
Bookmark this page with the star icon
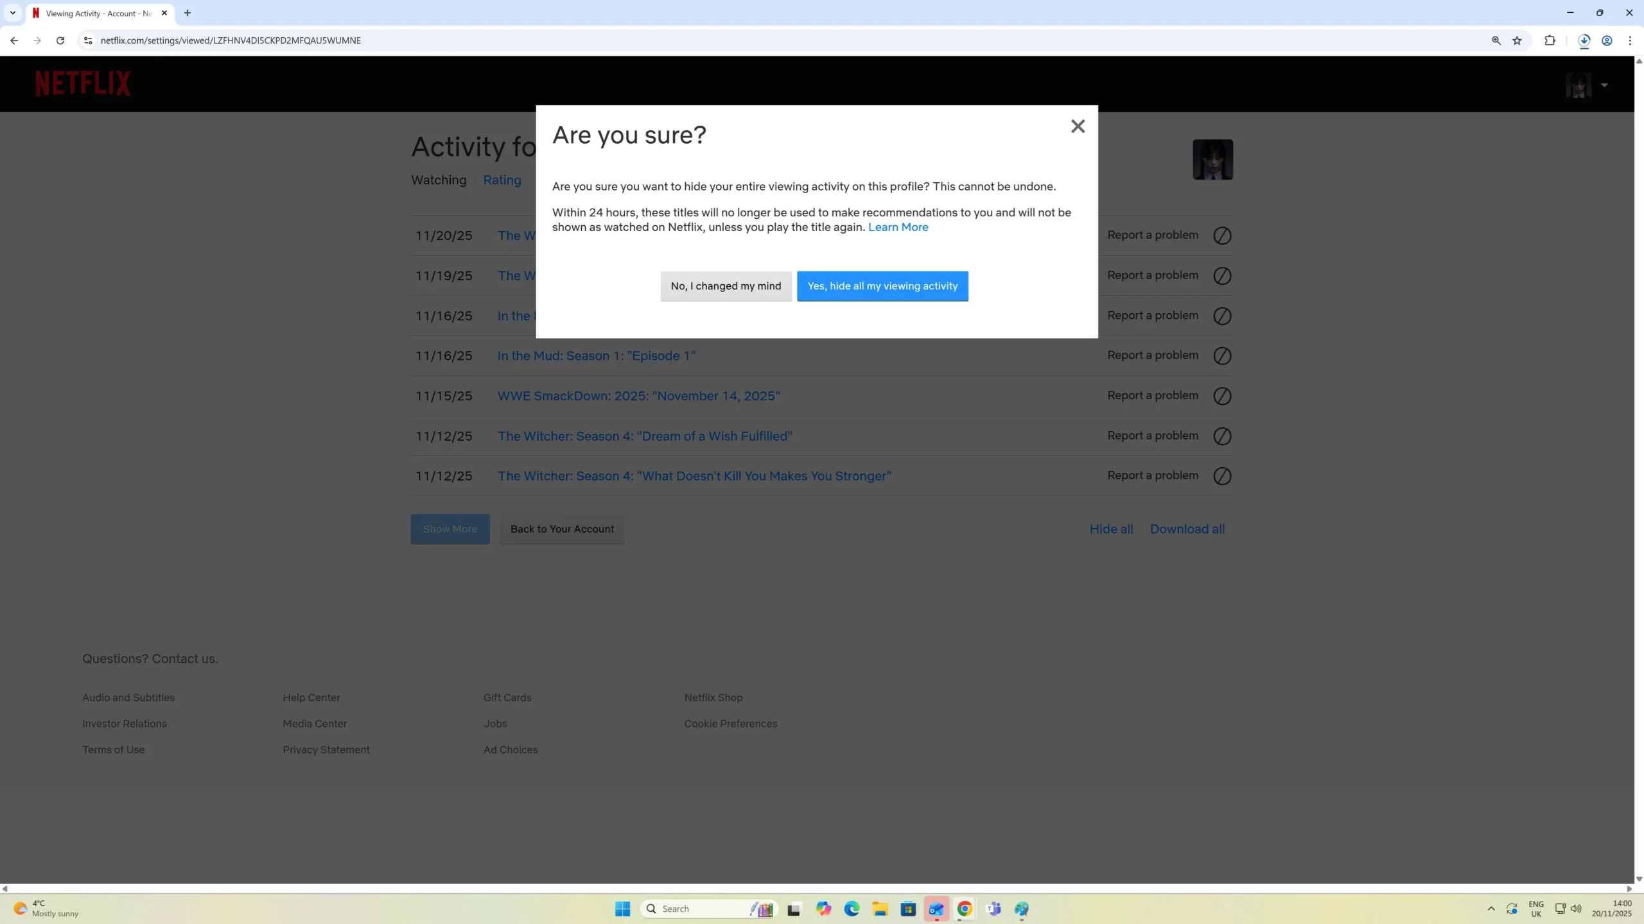pyautogui.click(x=1517, y=40)
